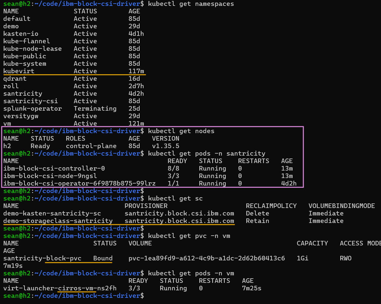
Task: Click 'kubectl get pods -n vm' command
Action: tap(191, 273)
